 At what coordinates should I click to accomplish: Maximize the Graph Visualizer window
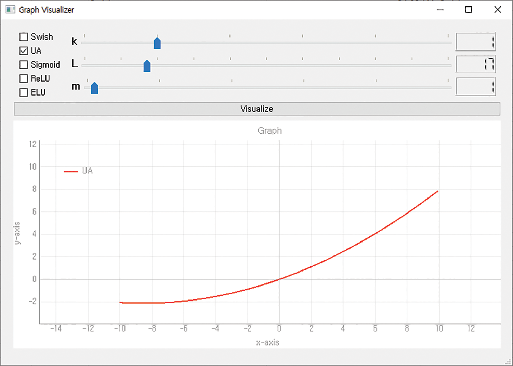469,10
